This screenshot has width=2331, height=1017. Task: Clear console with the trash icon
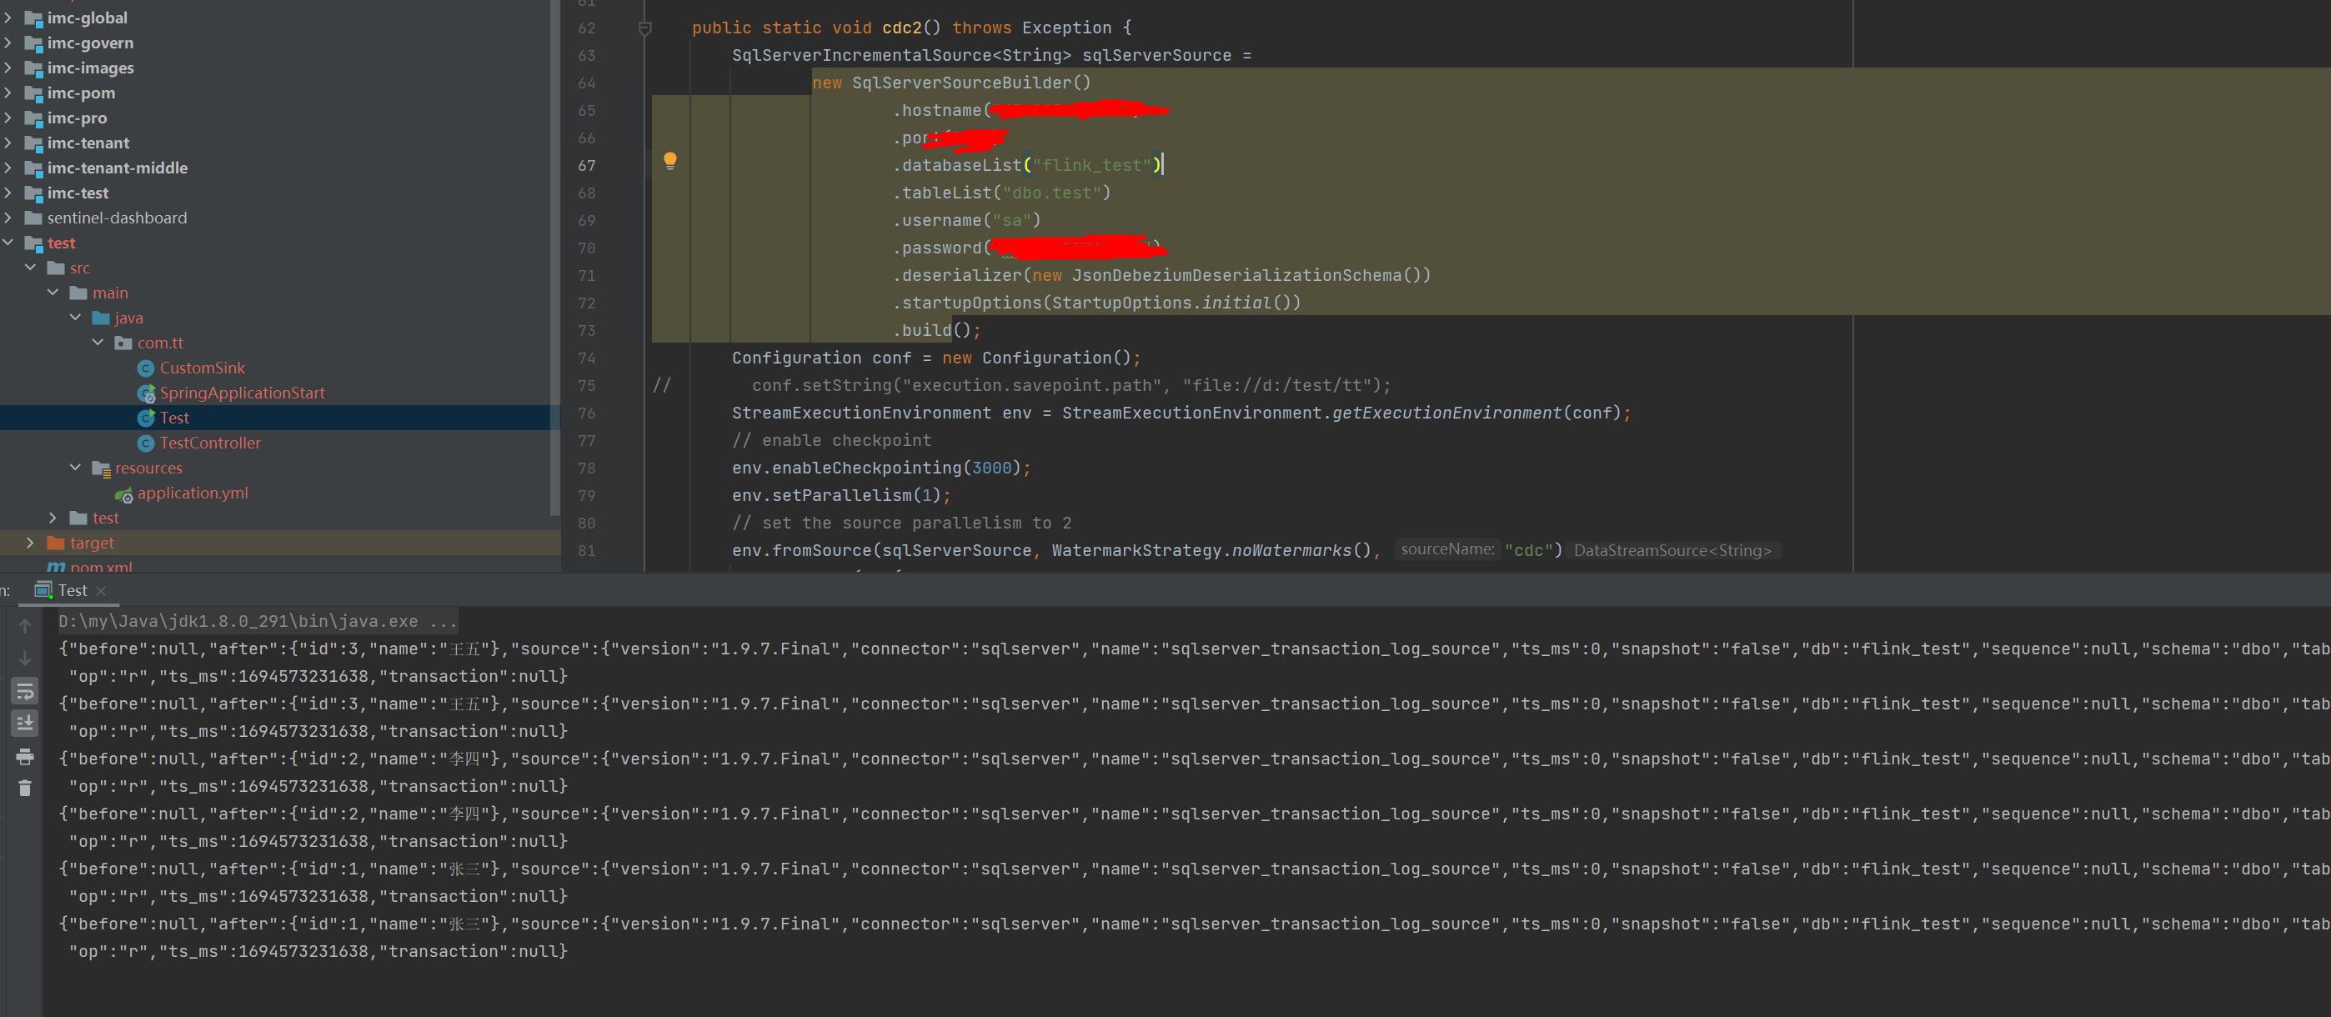click(x=24, y=788)
